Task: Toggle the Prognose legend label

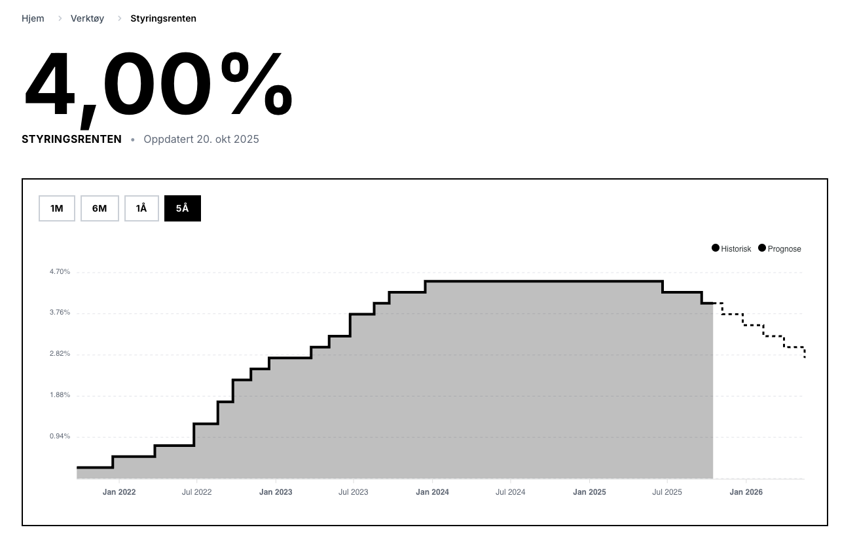Action: [784, 249]
